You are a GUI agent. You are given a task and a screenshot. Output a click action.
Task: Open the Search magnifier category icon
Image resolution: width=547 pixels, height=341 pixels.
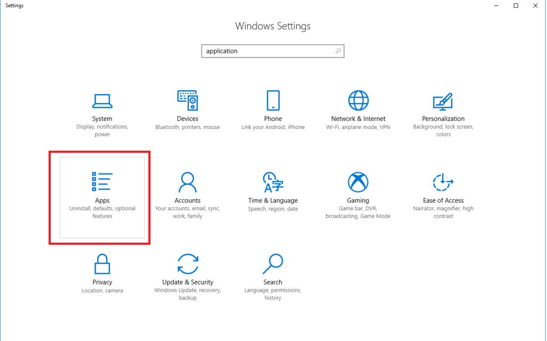coord(273,264)
